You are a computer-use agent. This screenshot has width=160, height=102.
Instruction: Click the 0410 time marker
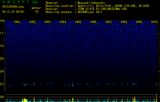point(154,22)
